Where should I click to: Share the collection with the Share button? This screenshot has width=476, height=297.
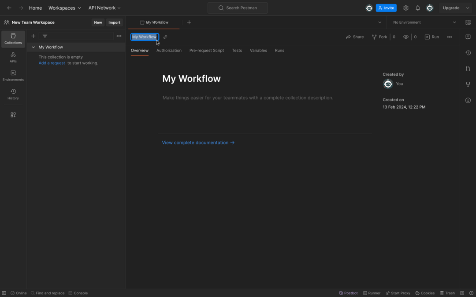click(x=354, y=37)
